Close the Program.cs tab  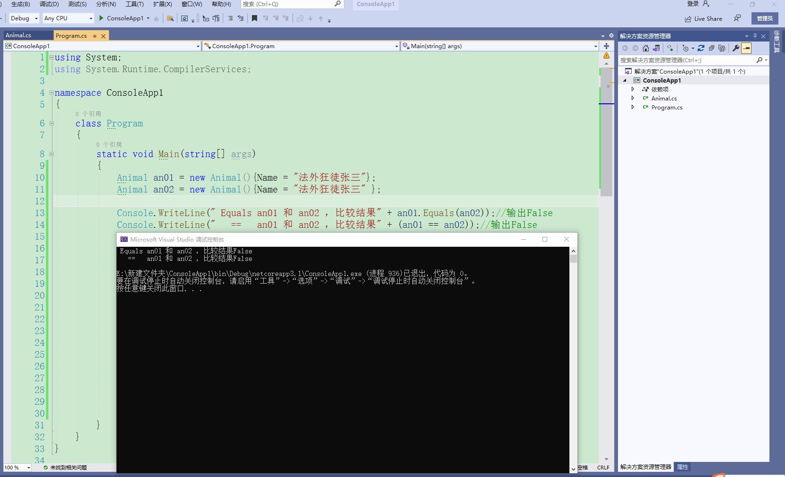(x=103, y=36)
